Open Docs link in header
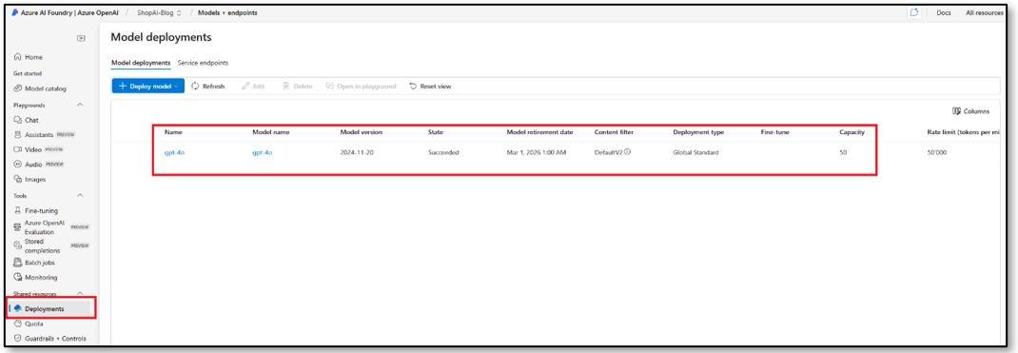Screen dimensions: 1018x353 click(944, 13)
